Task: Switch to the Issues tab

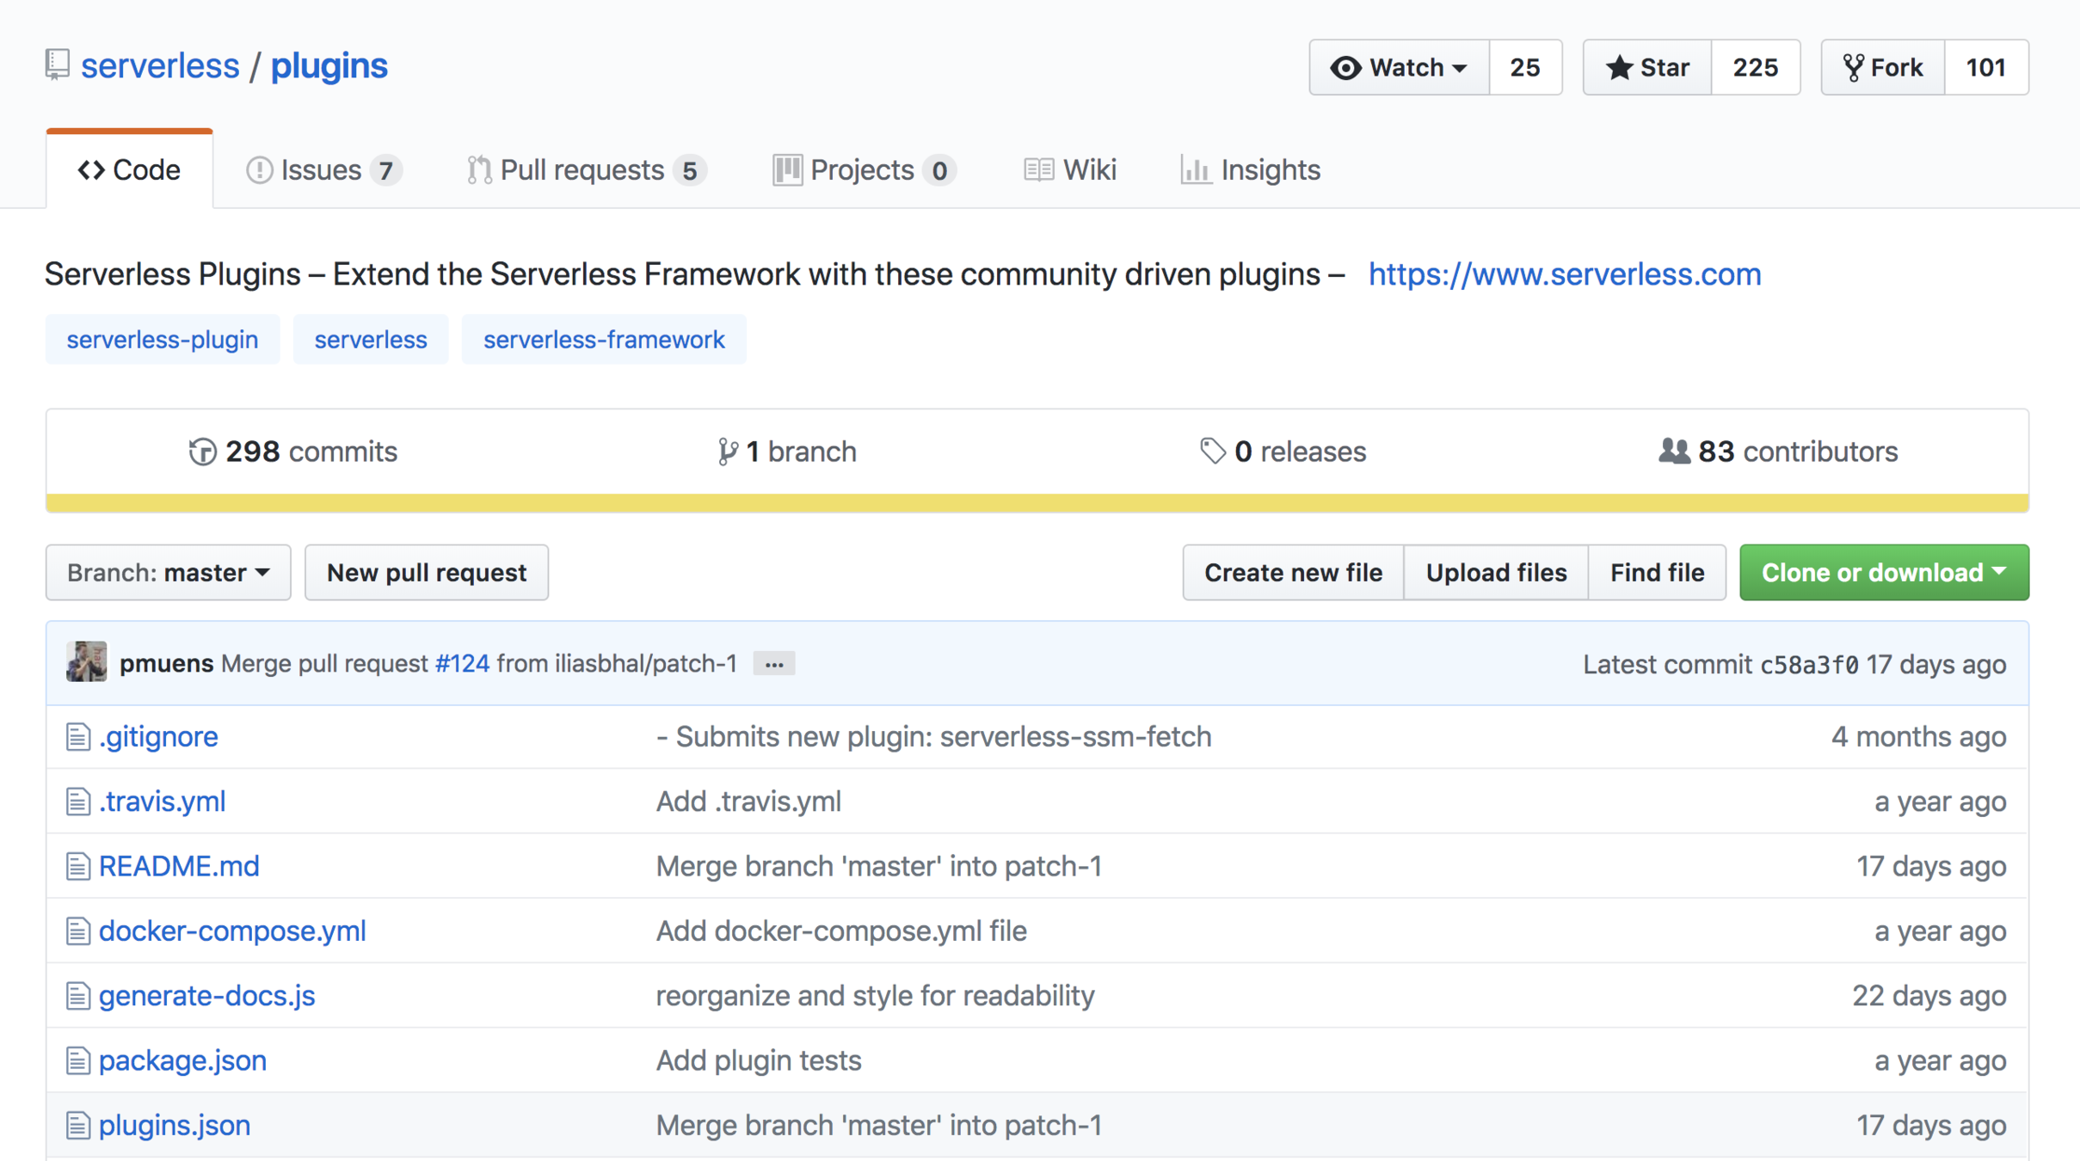Action: coord(323,170)
